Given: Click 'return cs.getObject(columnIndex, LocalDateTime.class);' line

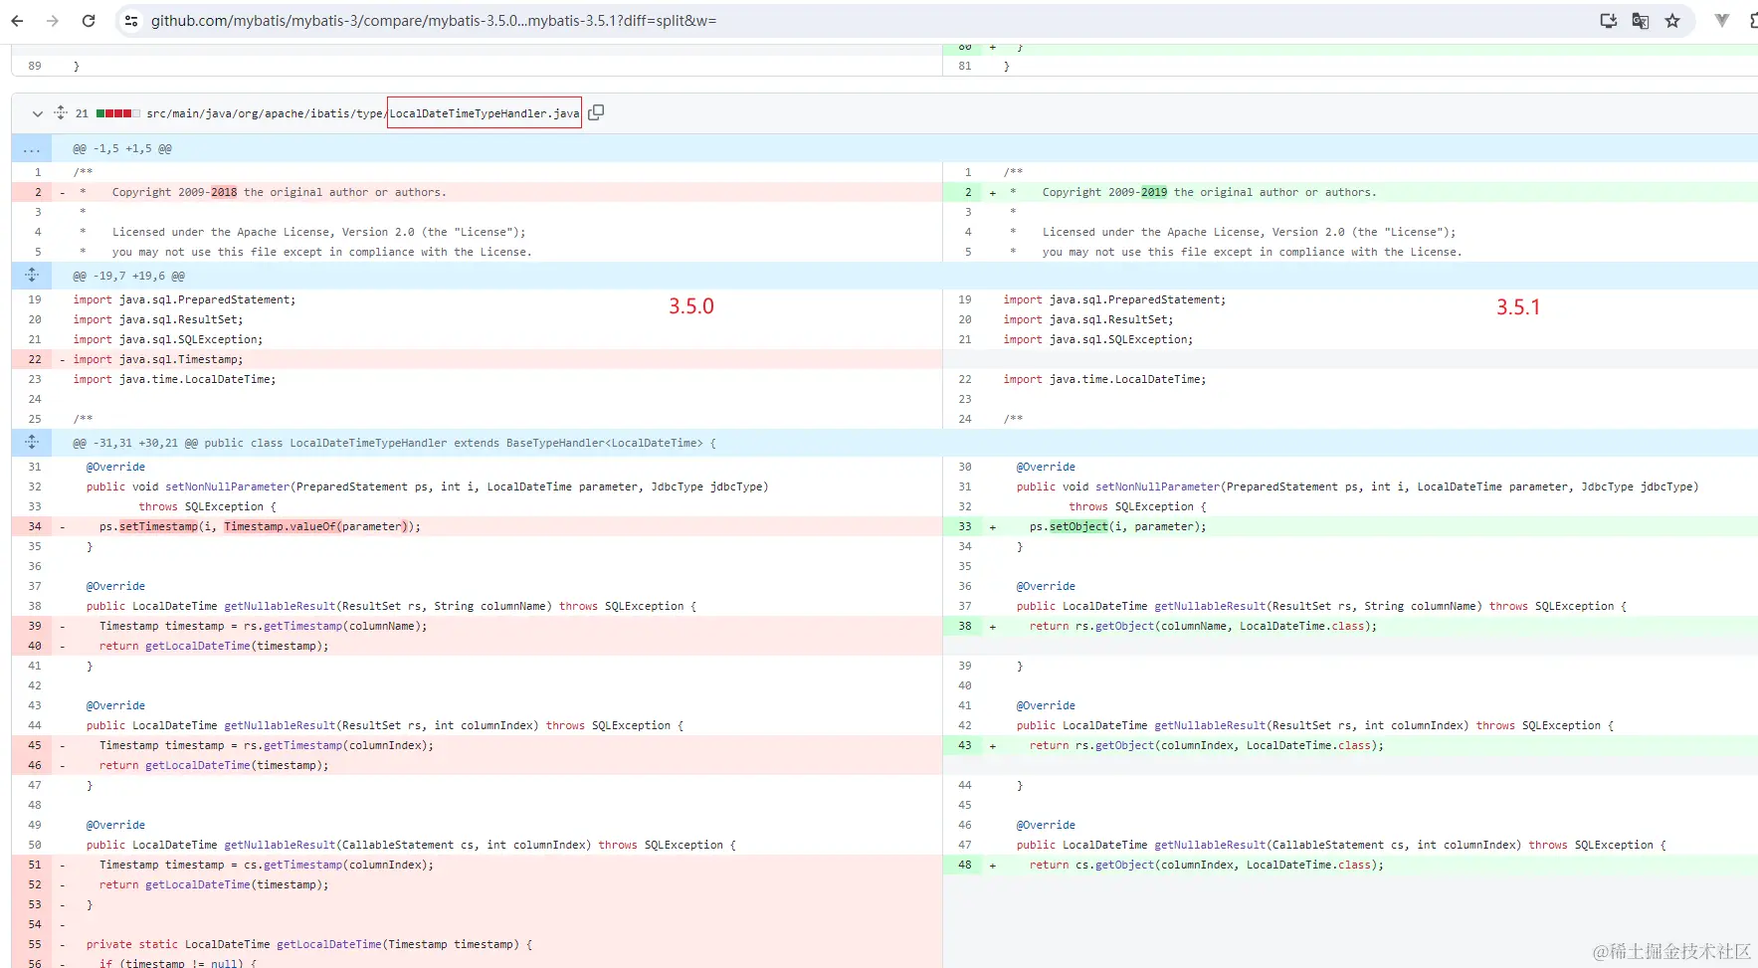Looking at the screenshot, I should (x=1207, y=865).
